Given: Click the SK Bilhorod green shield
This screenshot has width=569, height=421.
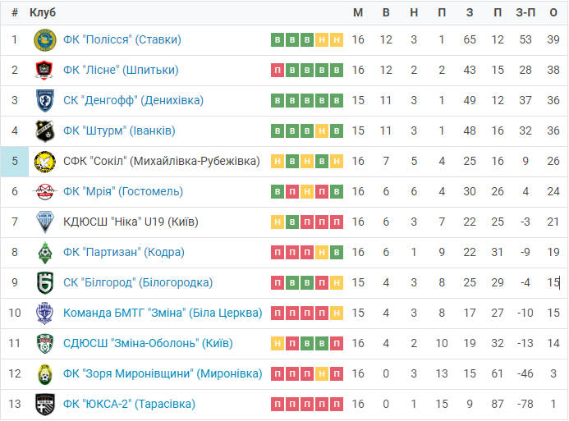Looking at the screenshot, I should 44,283.
